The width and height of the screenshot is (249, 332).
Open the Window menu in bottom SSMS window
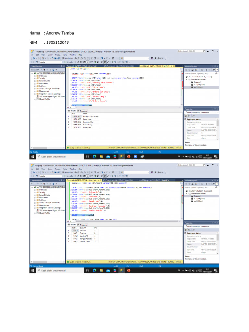tap(73, 169)
